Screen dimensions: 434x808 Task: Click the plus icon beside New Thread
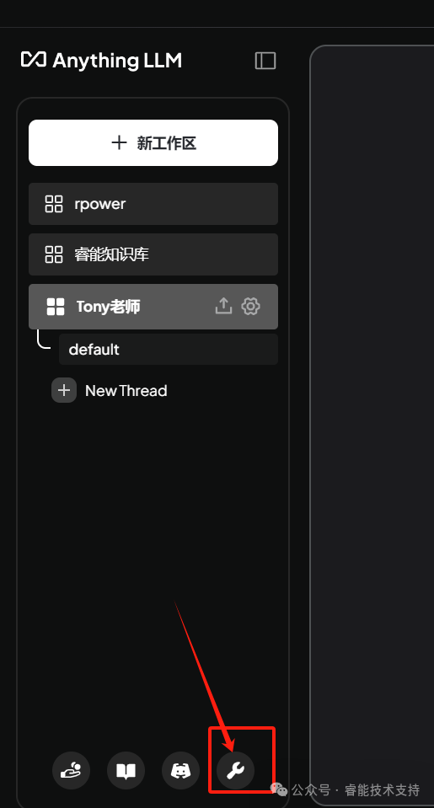tap(64, 390)
